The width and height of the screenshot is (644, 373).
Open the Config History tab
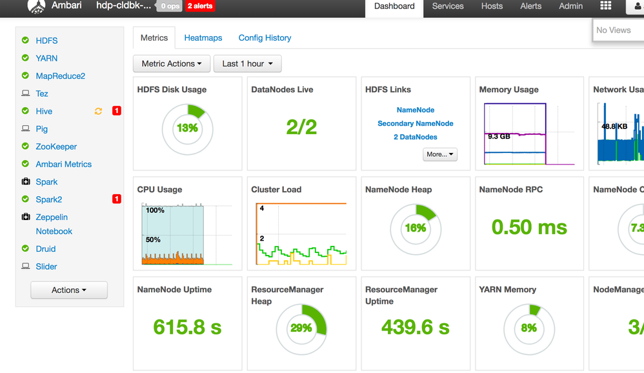pyautogui.click(x=265, y=38)
